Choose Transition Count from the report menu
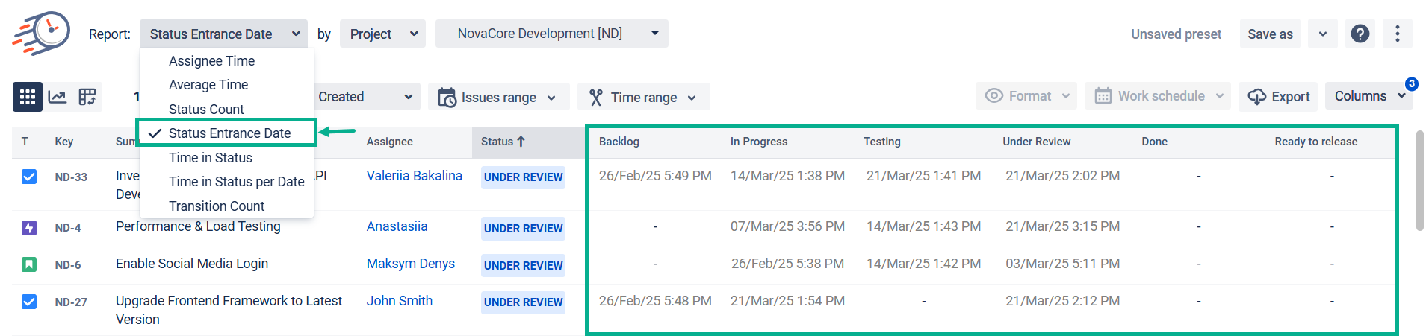This screenshot has height=336, width=1426. [x=217, y=206]
